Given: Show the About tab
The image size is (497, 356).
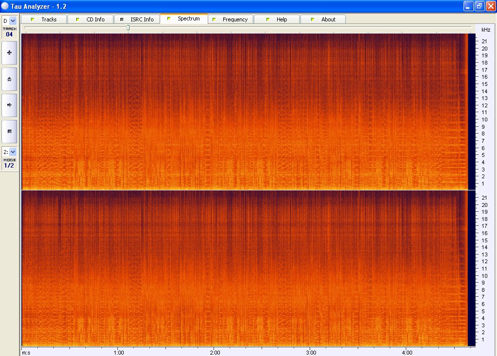Looking at the screenshot, I should coord(323,19).
